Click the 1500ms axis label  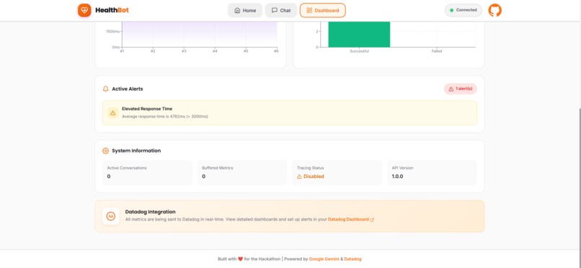click(112, 32)
